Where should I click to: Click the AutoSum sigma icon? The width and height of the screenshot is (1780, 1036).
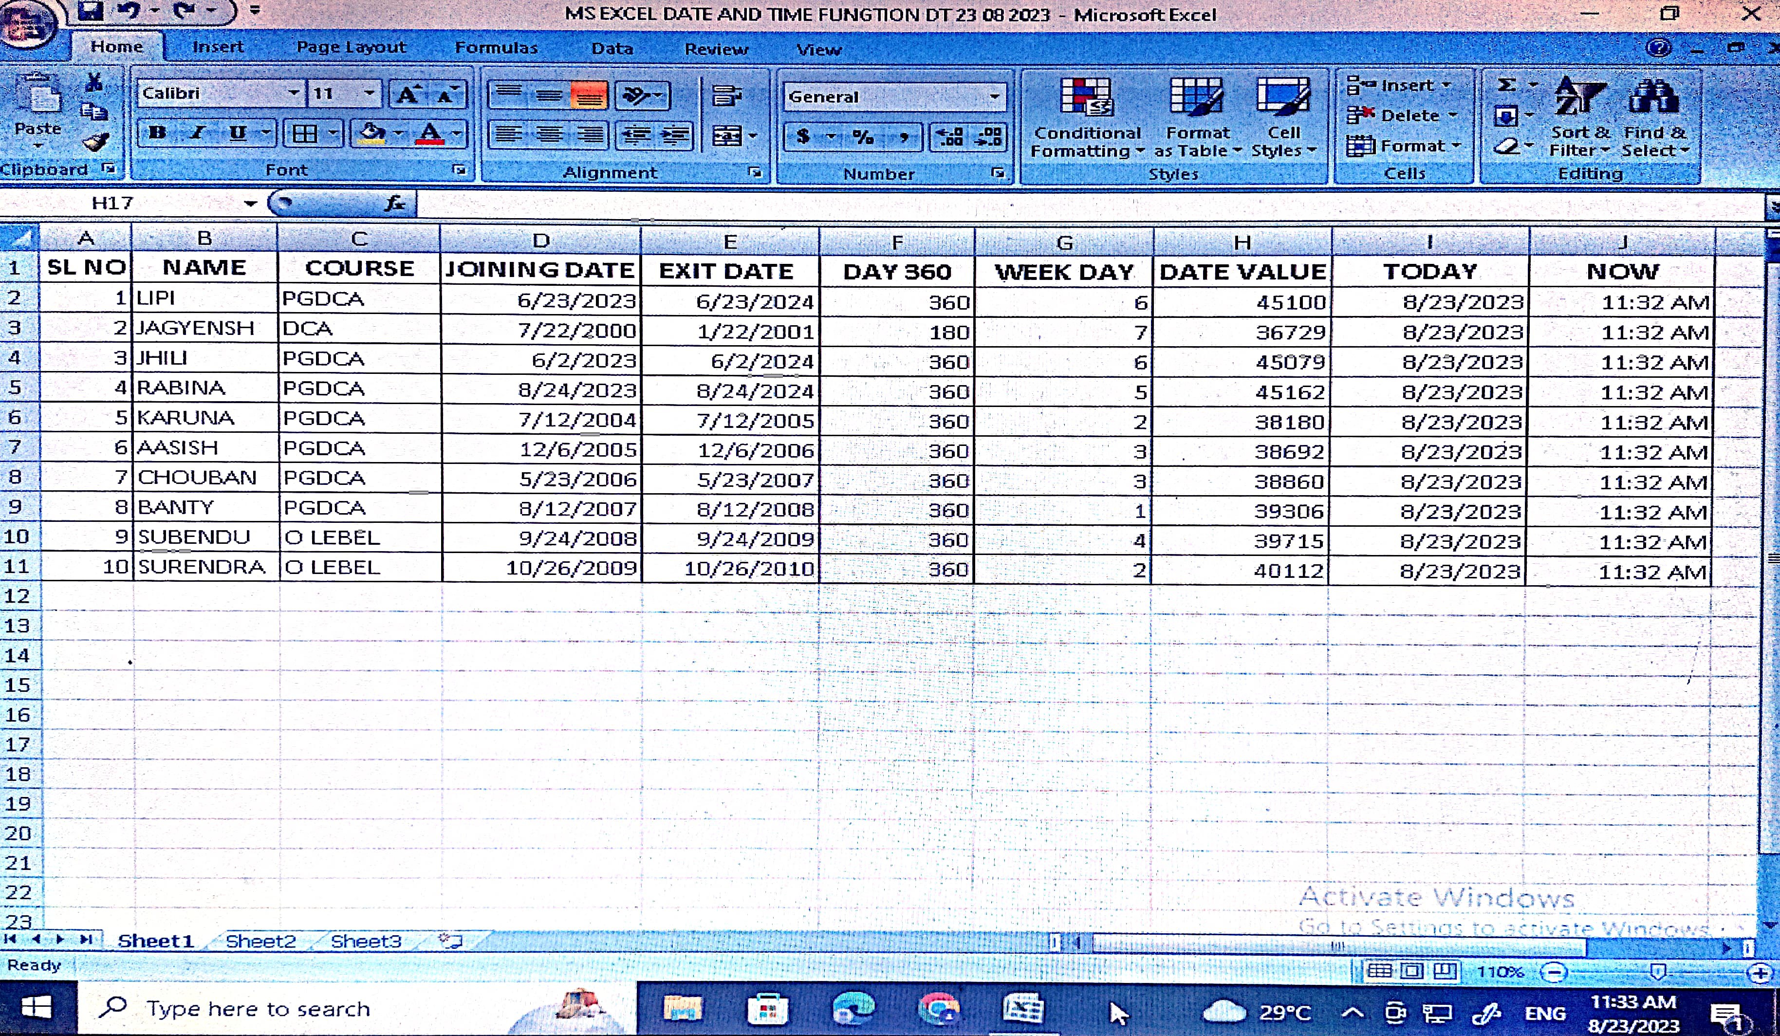1506,86
